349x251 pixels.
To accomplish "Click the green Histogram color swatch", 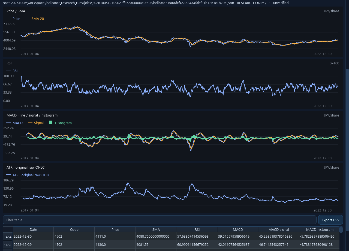I will pyautogui.click(x=50, y=122).
